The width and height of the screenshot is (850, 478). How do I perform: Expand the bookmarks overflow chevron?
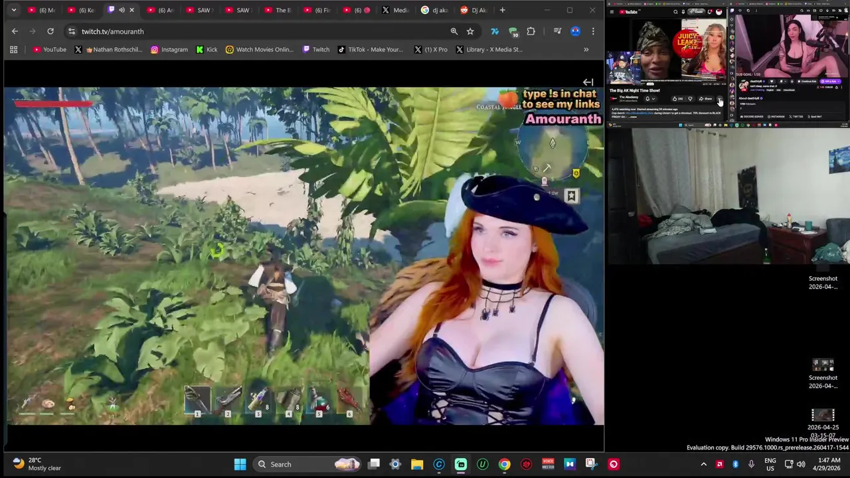(x=586, y=49)
